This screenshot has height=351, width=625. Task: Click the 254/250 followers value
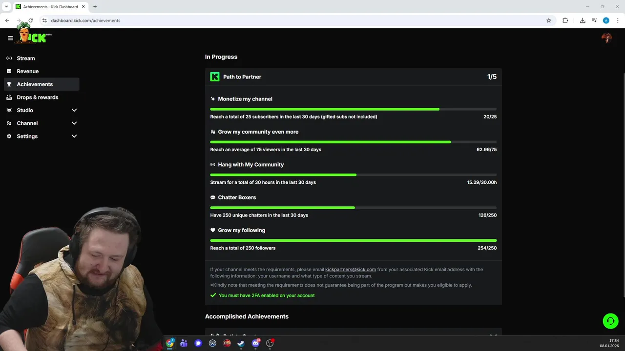487,248
